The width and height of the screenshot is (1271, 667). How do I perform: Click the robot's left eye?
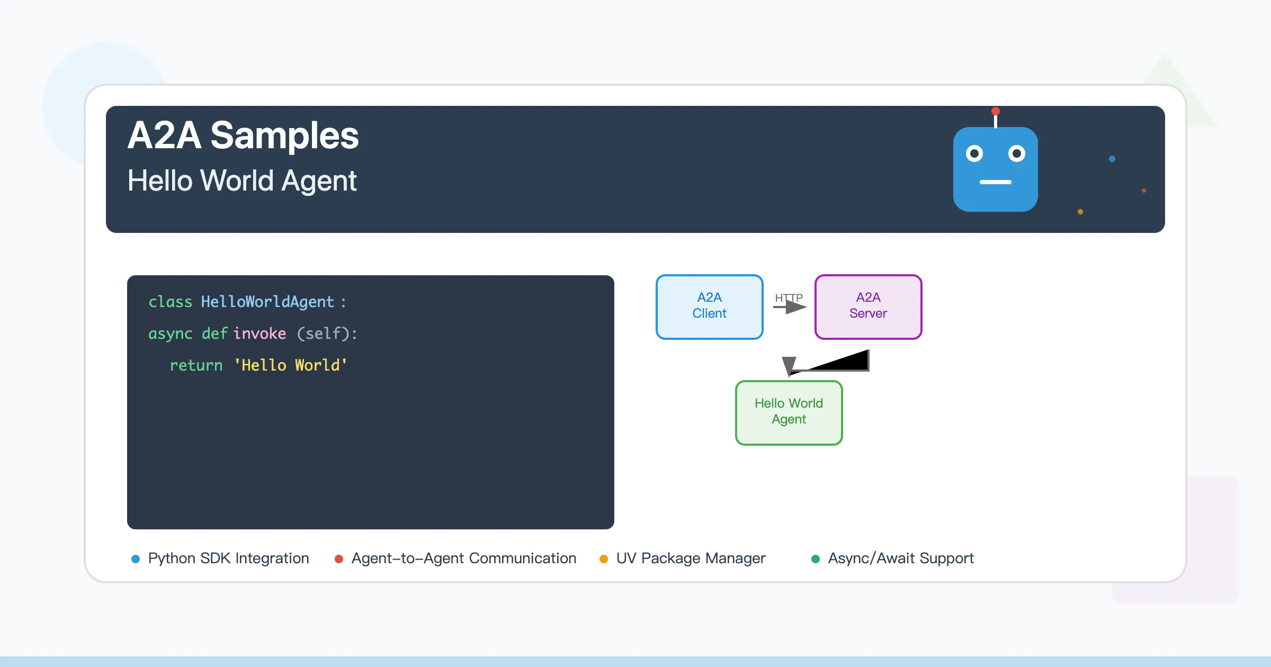pyautogui.click(x=974, y=154)
